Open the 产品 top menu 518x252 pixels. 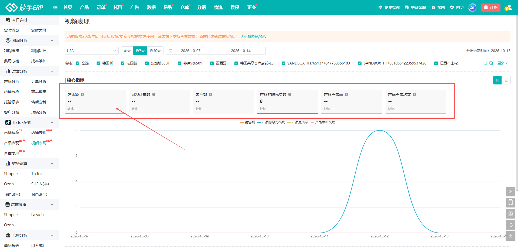pos(84,8)
